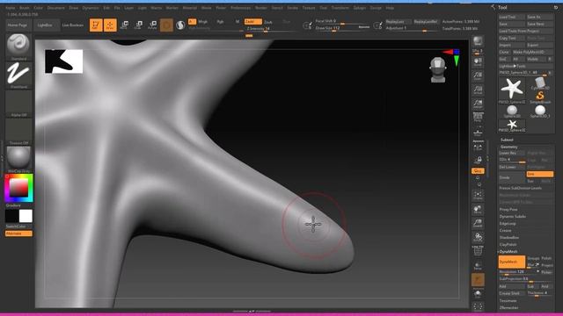Toggle the Alternate color button
The height and width of the screenshot is (316, 563).
click(x=18, y=233)
